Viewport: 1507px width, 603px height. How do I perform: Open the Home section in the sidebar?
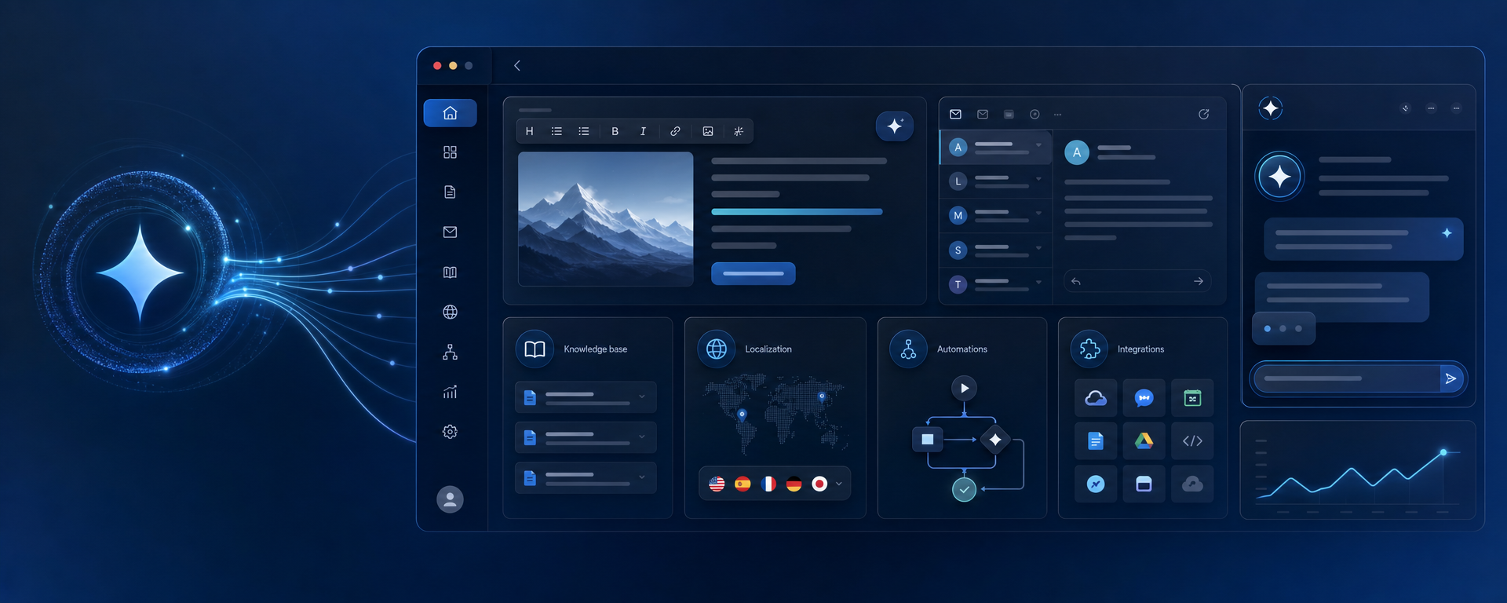click(x=450, y=113)
